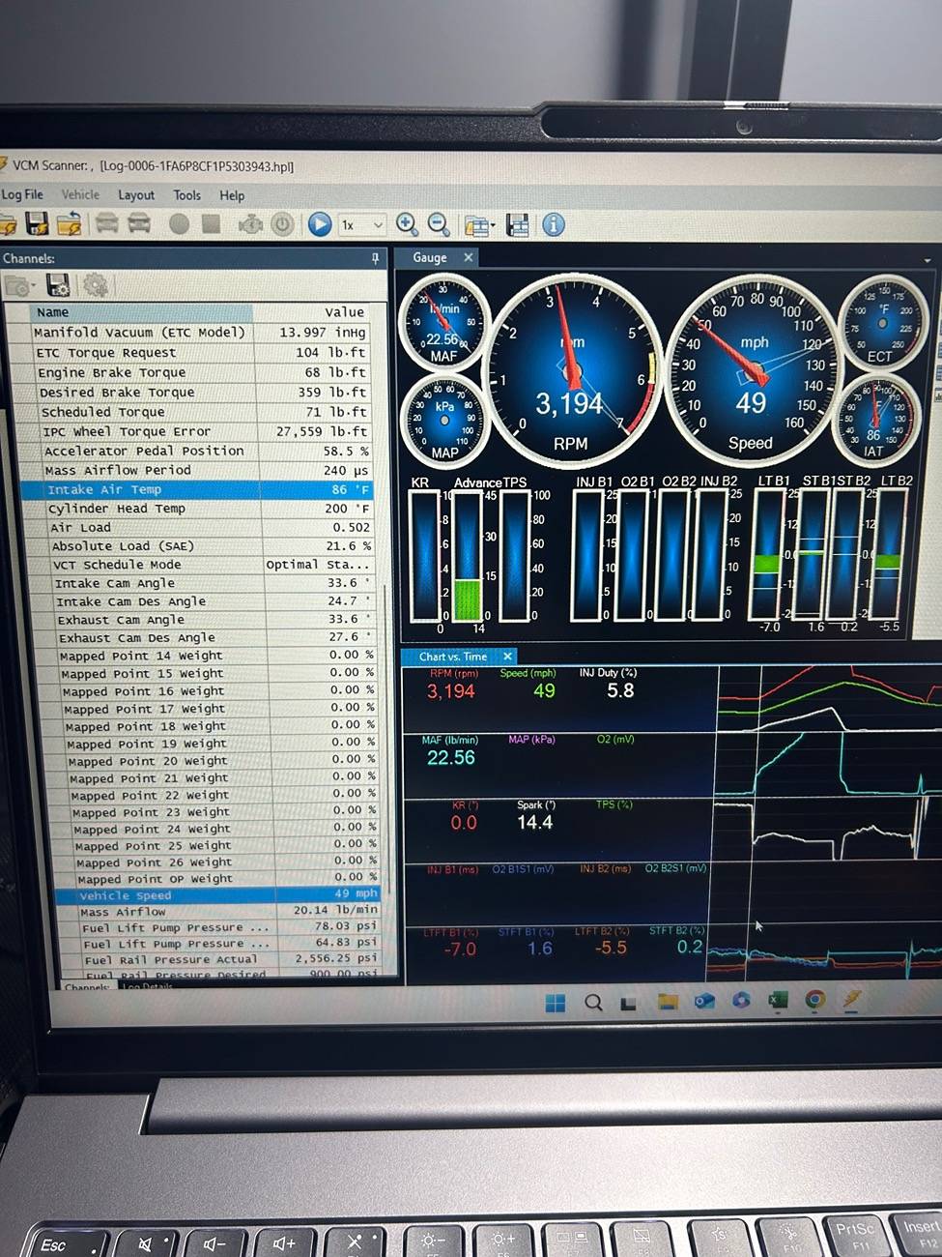Open the 1x playback speed dropdown
Viewport: 942px width, 1257px height.
pyautogui.click(x=362, y=225)
